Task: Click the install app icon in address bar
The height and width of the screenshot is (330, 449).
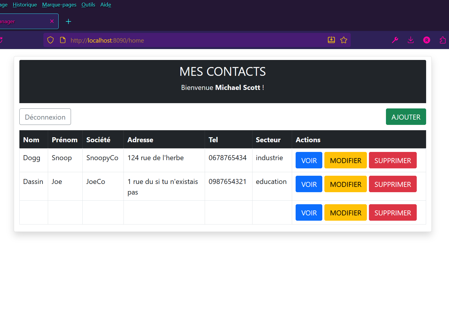Action: tap(331, 40)
